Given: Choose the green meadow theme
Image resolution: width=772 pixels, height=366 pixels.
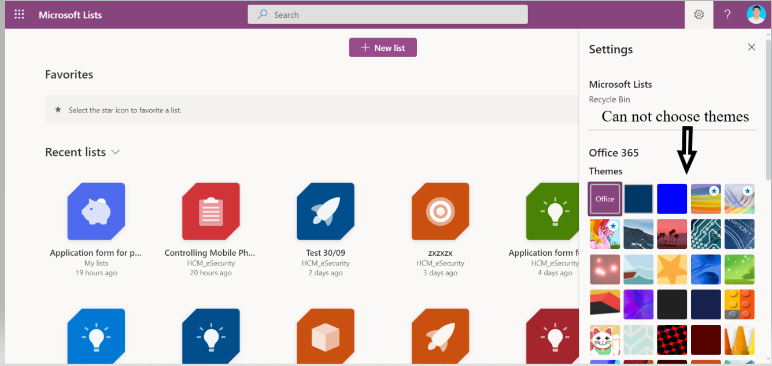Looking at the screenshot, I should coord(740,269).
